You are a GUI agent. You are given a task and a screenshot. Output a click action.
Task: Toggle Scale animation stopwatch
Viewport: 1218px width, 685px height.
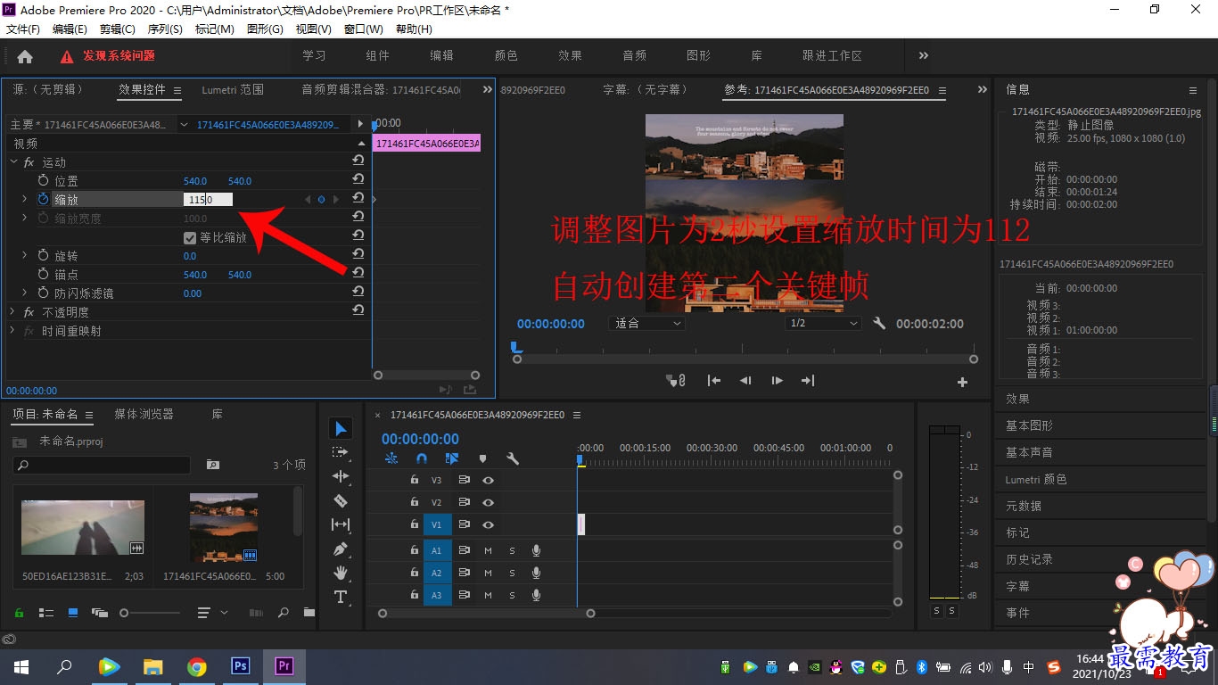coord(44,199)
